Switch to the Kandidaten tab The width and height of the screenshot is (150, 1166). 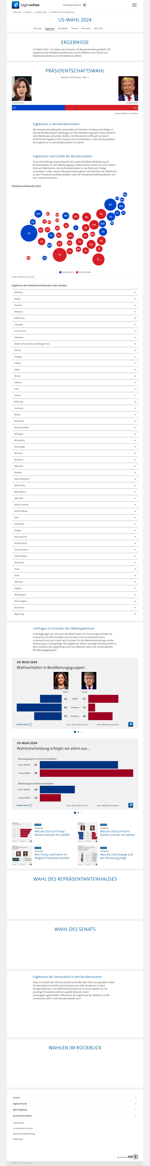pos(63,29)
